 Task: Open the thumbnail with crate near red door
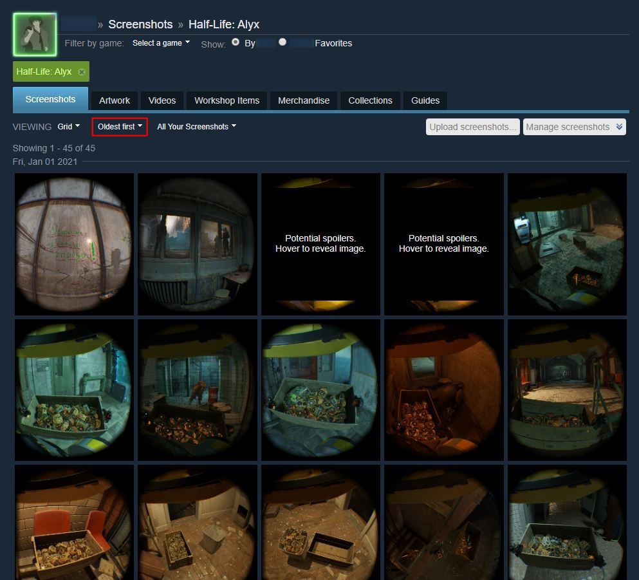(320, 390)
